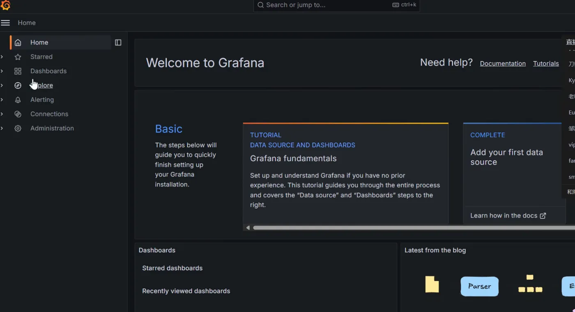
Task: Follow the 'Learn how in the docs' link
Action: pyautogui.click(x=508, y=216)
